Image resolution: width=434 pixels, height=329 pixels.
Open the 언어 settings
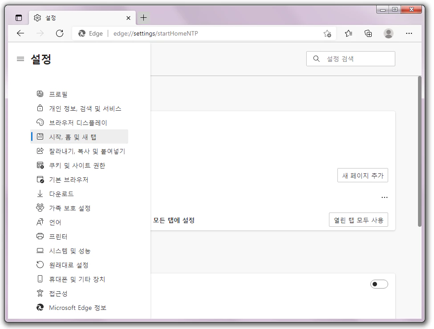[x=79, y=222]
